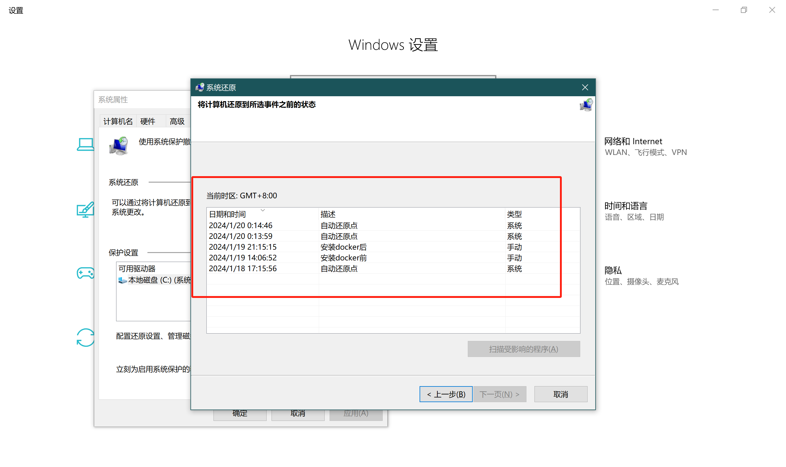Click the Gaming controller icon
The height and width of the screenshot is (467, 786).
(x=85, y=273)
